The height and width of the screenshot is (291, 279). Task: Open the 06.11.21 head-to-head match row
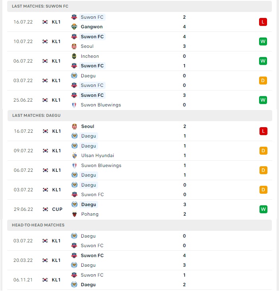(x=139, y=280)
